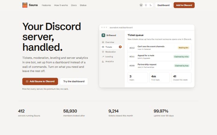Open ticket #211 Appeal for a mute

(159, 57)
